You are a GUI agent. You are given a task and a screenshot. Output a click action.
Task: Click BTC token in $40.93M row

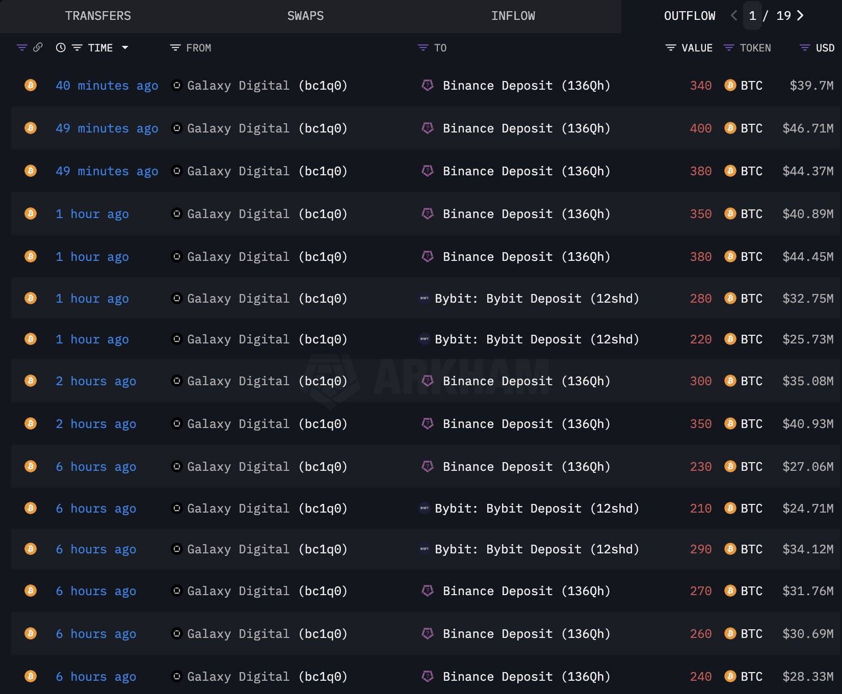tap(751, 424)
